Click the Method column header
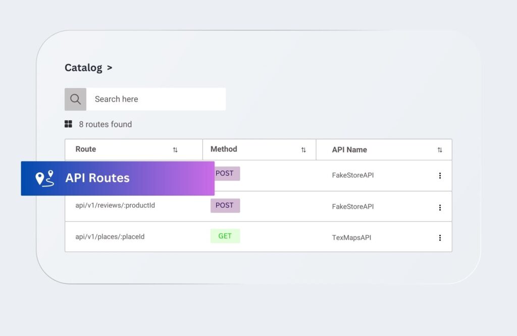The height and width of the screenshot is (336, 517). 224,149
